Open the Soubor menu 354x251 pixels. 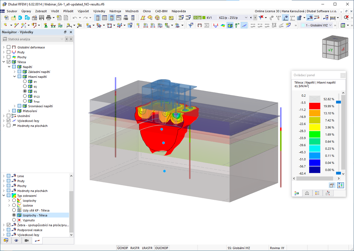pyautogui.click(x=12, y=11)
